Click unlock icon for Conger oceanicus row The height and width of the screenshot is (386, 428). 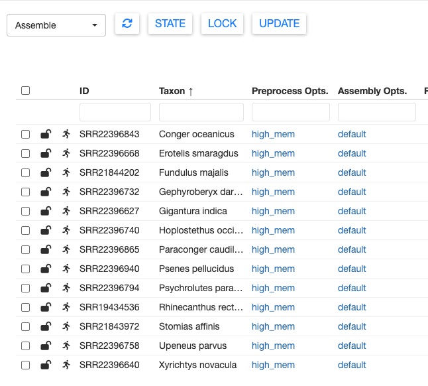(x=46, y=134)
